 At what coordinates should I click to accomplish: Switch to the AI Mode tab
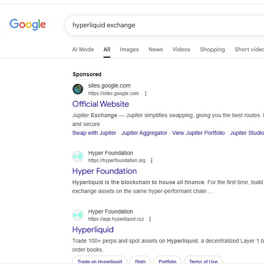click(x=83, y=49)
